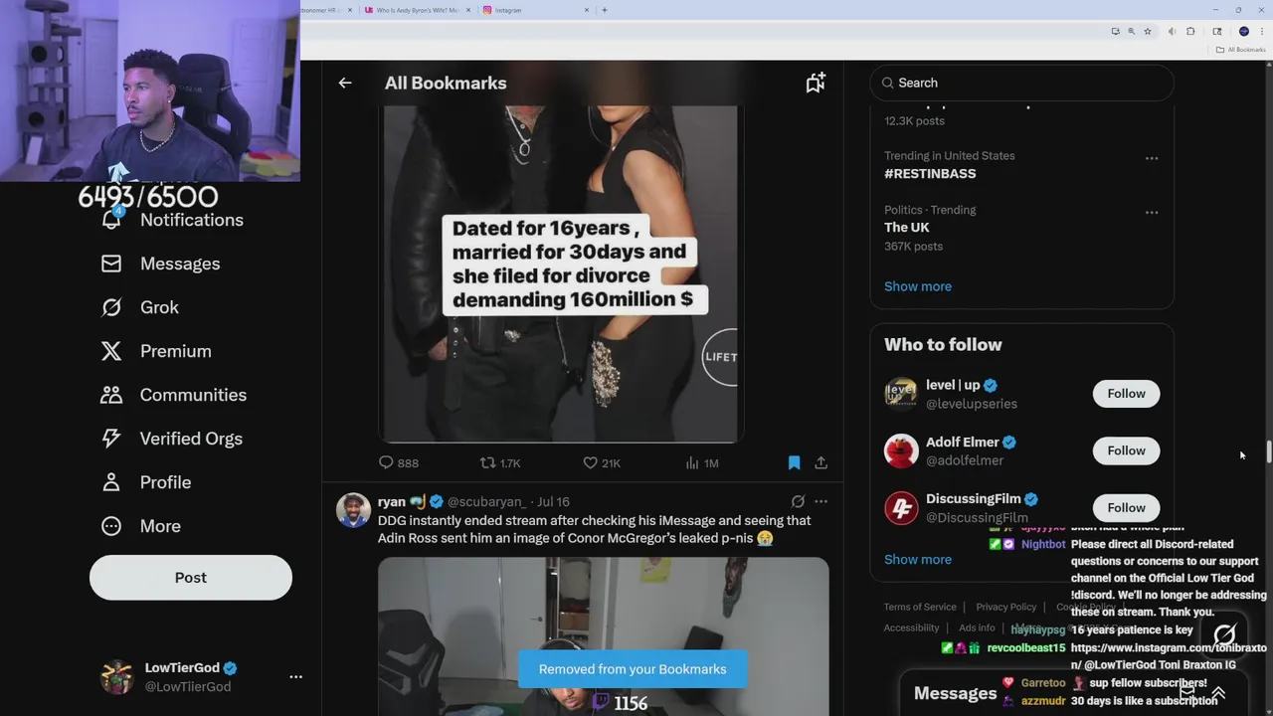The image size is (1273, 716).
Task: Open Notifications in the sidebar
Action: tap(172, 220)
